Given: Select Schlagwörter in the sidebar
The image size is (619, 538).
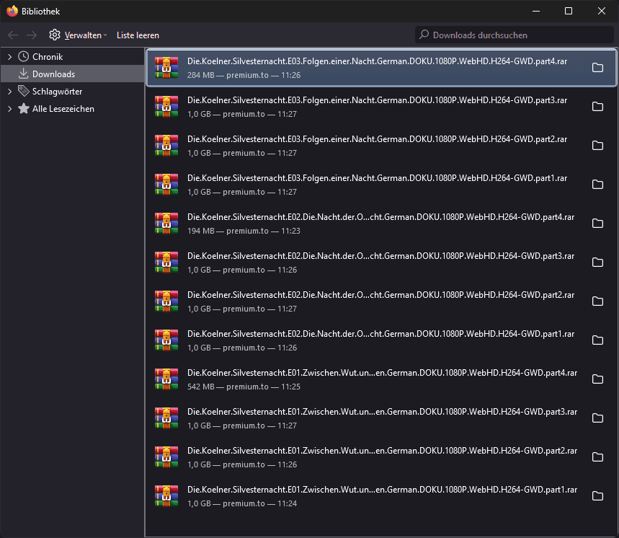Looking at the screenshot, I should pyautogui.click(x=57, y=92).
